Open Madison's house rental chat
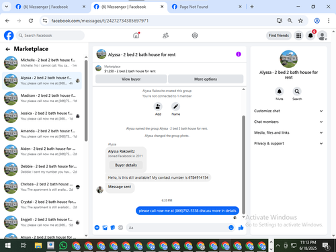The height and width of the screenshot is (252, 336). tap(42, 98)
